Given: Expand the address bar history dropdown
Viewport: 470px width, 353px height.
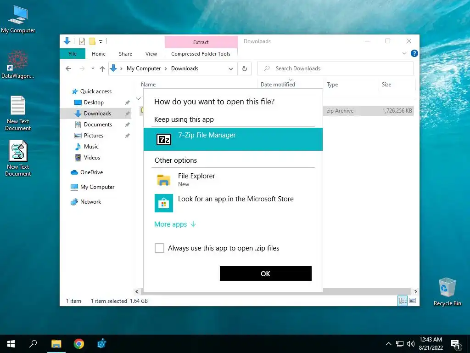Looking at the screenshot, I should pyautogui.click(x=231, y=69).
